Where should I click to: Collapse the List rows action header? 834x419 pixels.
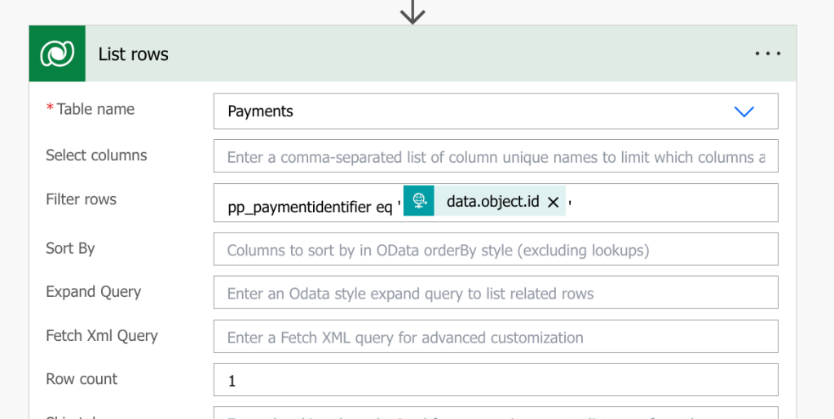[408, 54]
